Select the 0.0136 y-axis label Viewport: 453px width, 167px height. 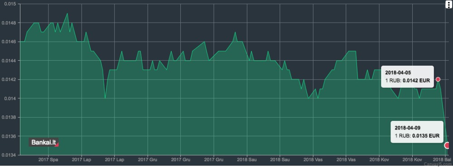tap(8, 136)
